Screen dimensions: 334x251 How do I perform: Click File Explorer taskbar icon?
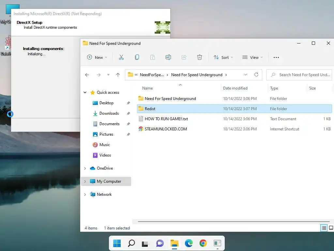pyautogui.click(x=174, y=243)
